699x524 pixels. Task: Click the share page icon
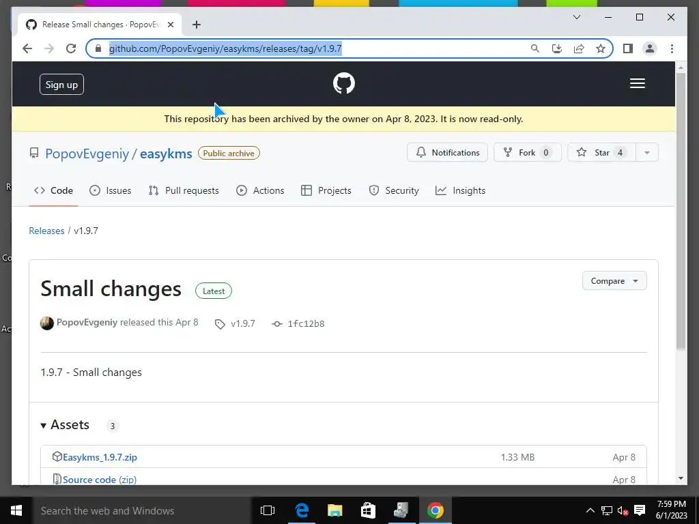point(579,48)
